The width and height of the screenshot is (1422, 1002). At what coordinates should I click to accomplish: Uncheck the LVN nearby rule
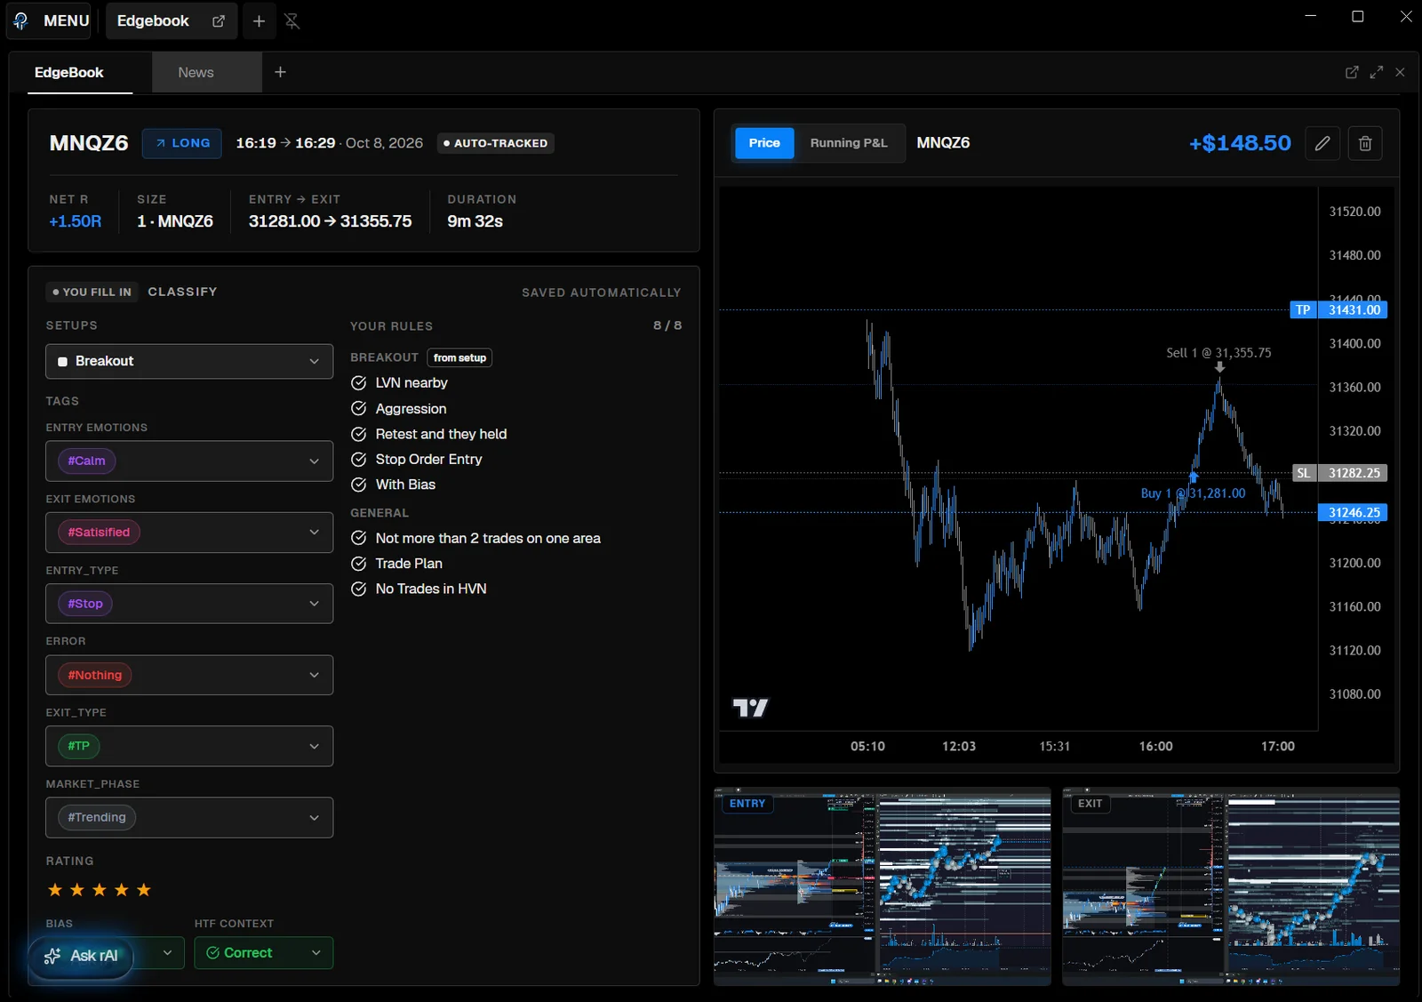click(359, 383)
